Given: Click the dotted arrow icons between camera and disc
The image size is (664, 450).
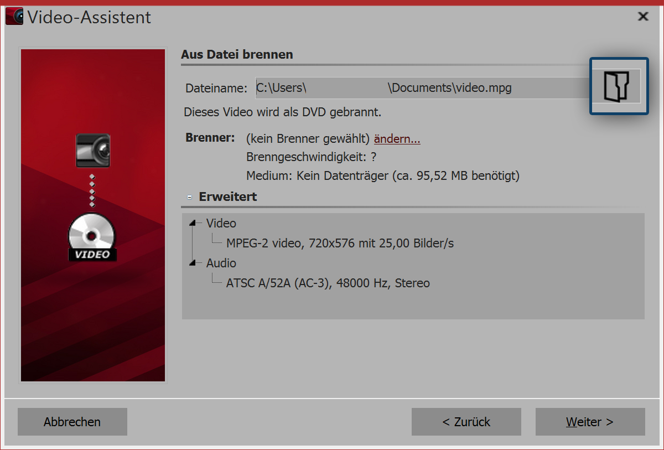Looking at the screenshot, I should point(92,191).
